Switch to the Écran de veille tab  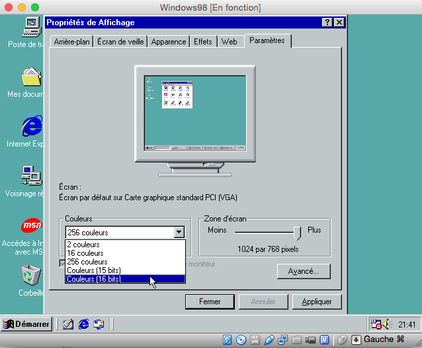pyautogui.click(x=120, y=42)
